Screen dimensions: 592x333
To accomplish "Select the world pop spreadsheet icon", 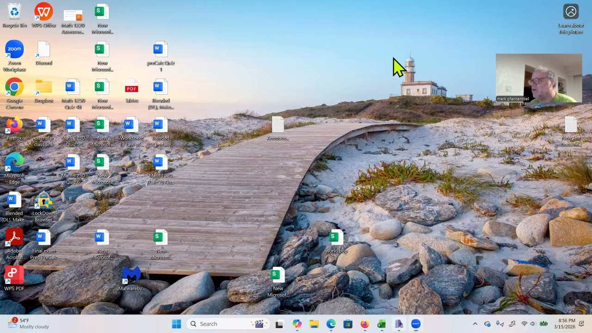I will coord(336,241).
